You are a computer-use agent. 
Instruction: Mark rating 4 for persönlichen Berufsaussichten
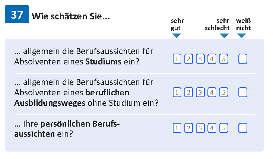pyautogui.click(x=212, y=128)
